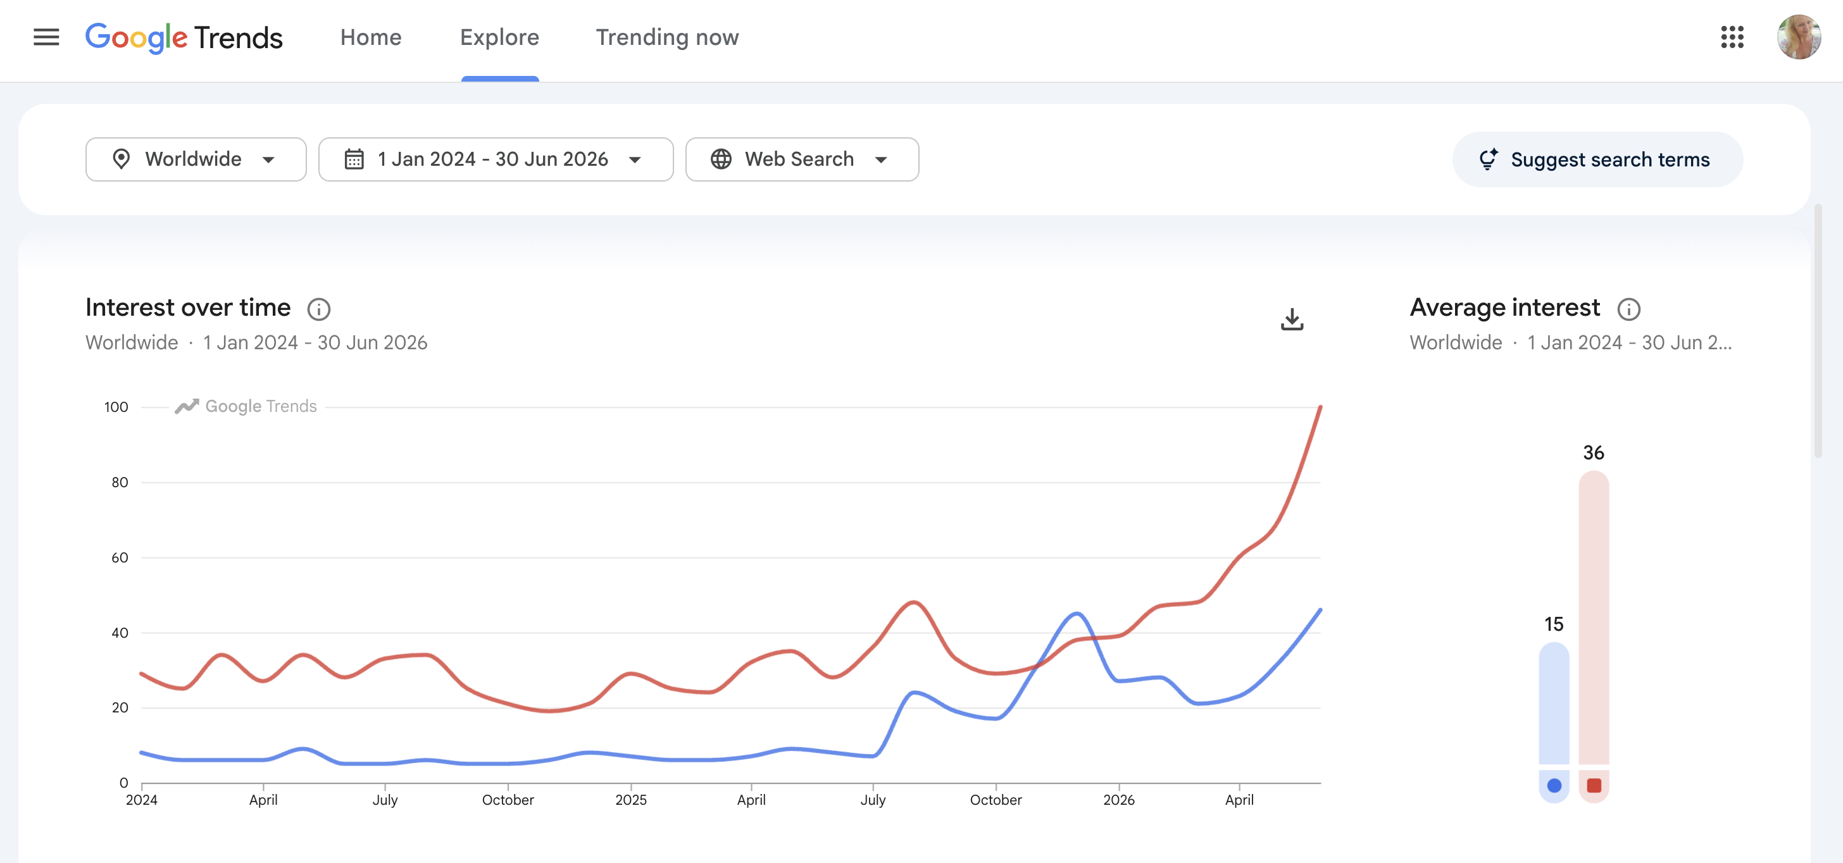Open the Trending now tab
1843x863 pixels.
[x=667, y=37]
